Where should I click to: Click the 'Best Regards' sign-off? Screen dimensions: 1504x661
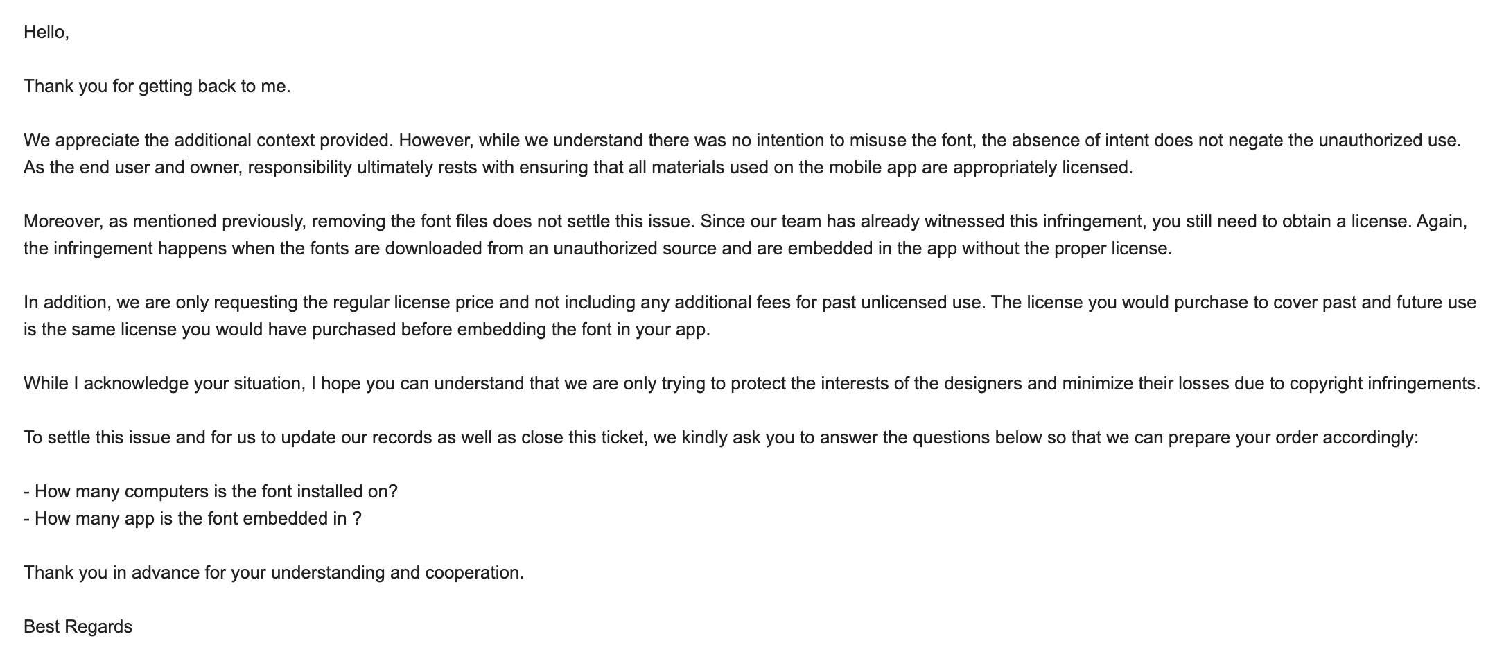pos(78,627)
